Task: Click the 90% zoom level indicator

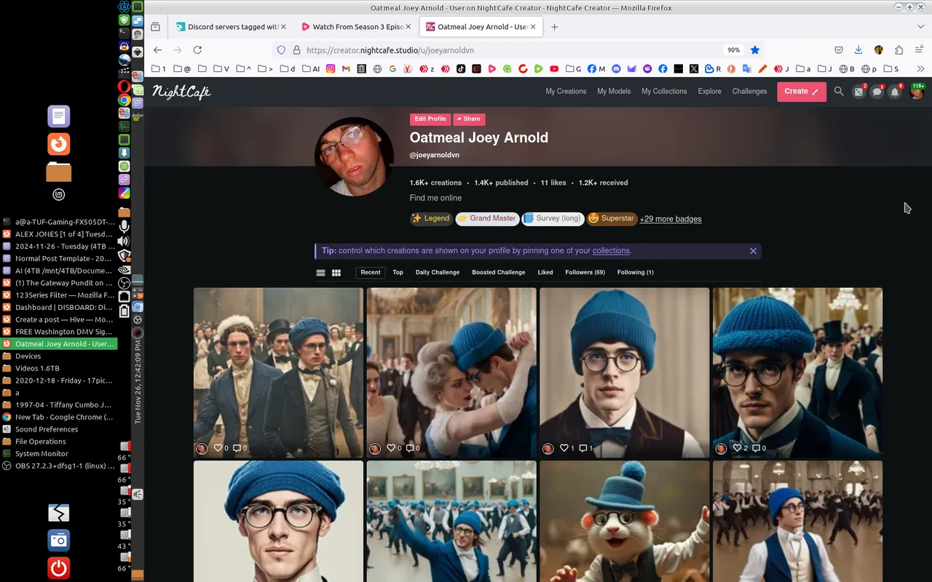Action: pos(733,50)
